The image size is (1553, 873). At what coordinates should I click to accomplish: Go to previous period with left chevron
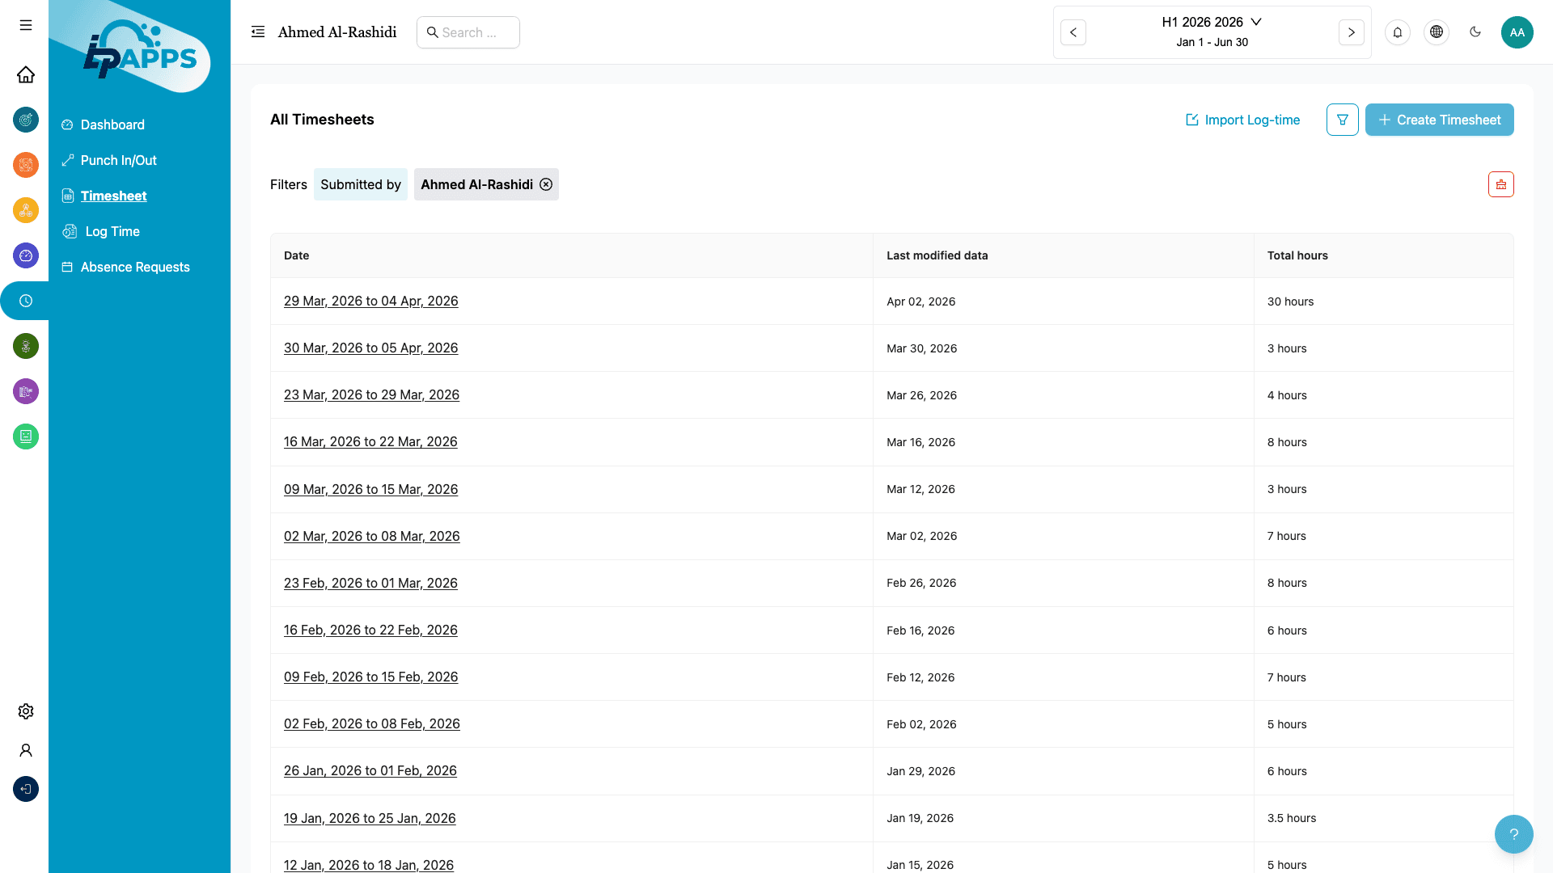click(1073, 32)
